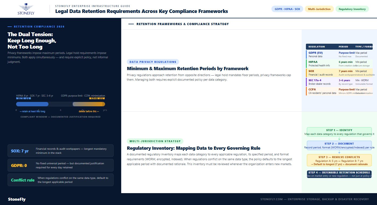Screen dimensions: 377x205
Task: Click Step 4 — Defensible Retention Schedule box
Action: (x=339, y=174)
